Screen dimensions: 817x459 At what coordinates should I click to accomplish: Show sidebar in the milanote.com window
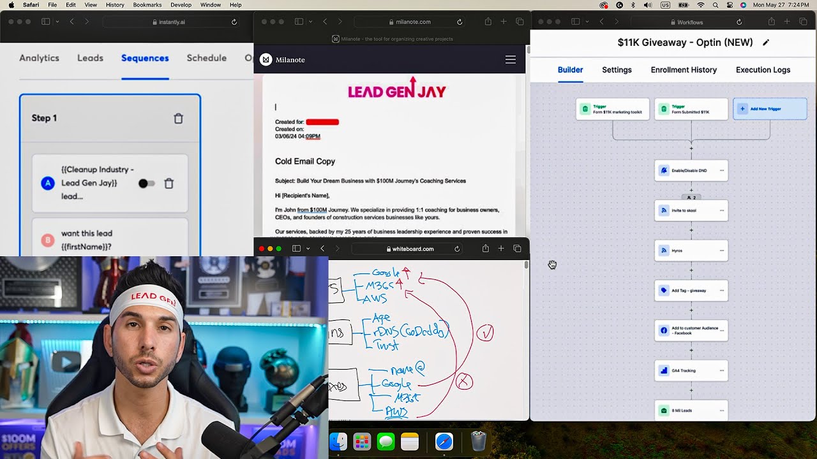tap(299, 22)
